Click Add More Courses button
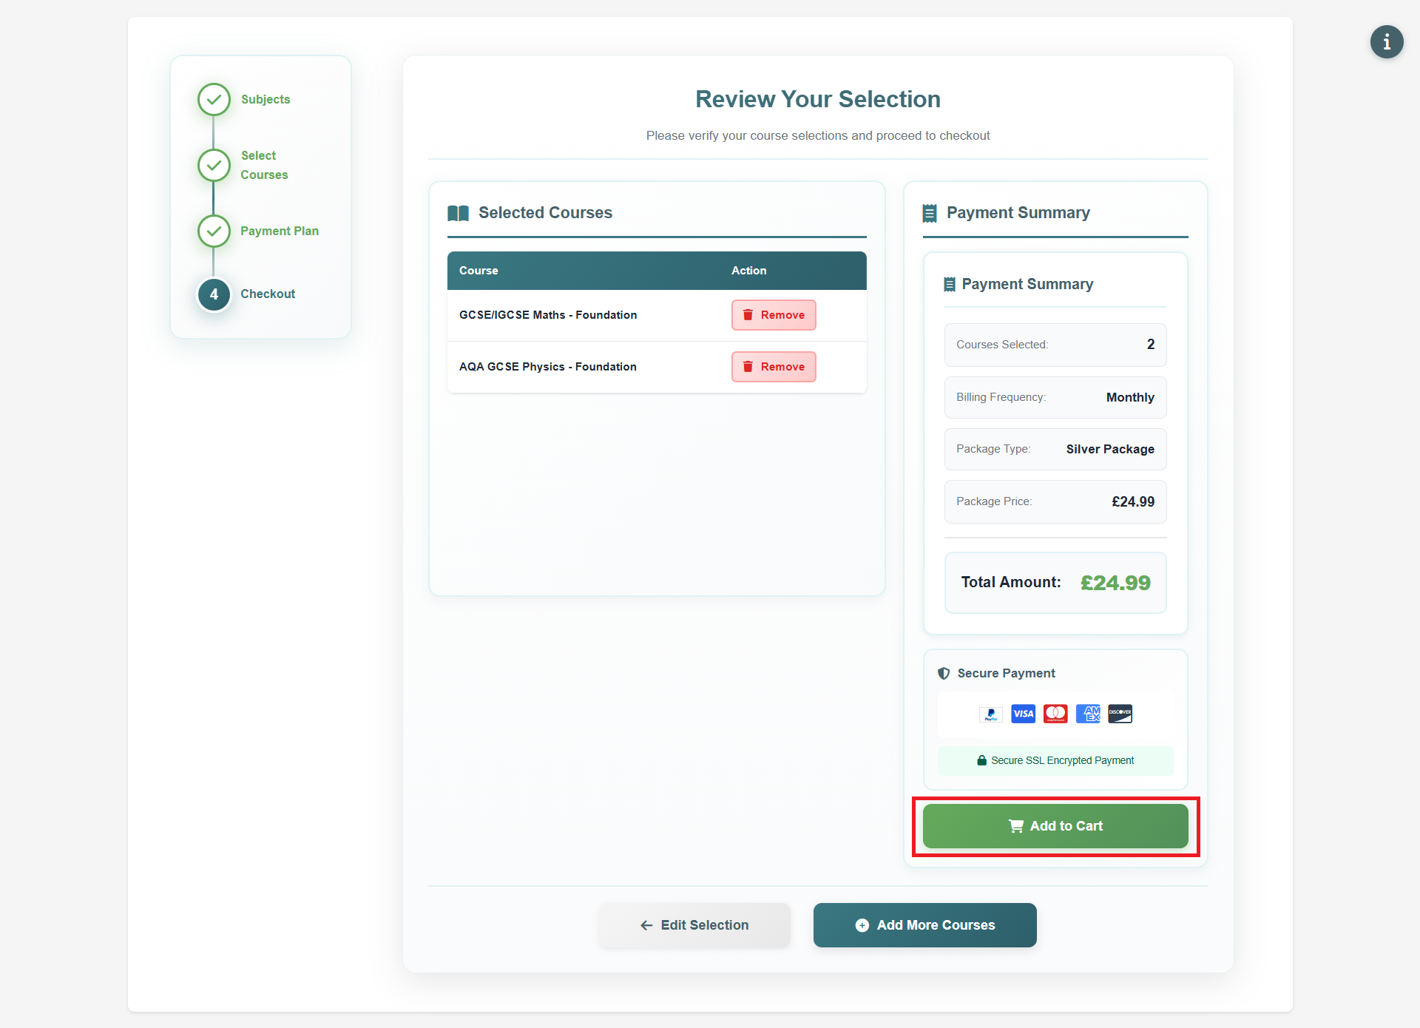Screen dimensions: 1420x1028 point(924,925)
